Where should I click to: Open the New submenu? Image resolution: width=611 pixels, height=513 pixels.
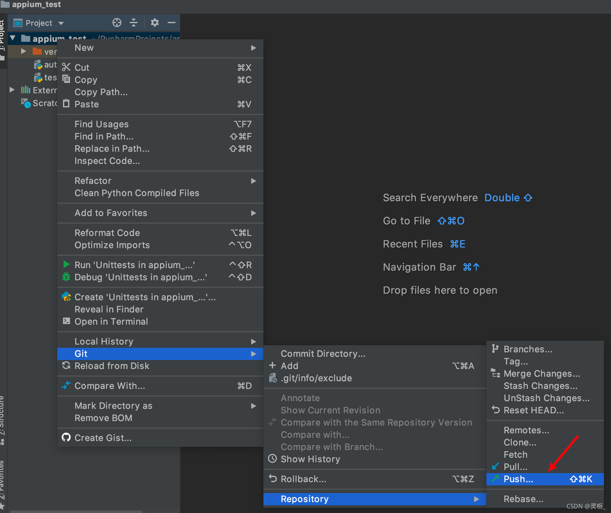coord(160,48)
